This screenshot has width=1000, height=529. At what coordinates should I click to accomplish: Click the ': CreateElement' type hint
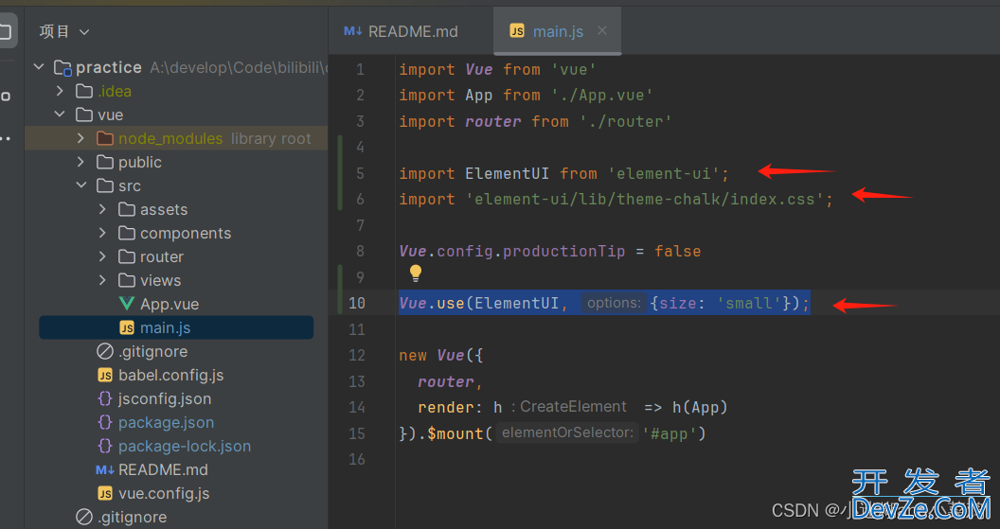pos(568,407)
